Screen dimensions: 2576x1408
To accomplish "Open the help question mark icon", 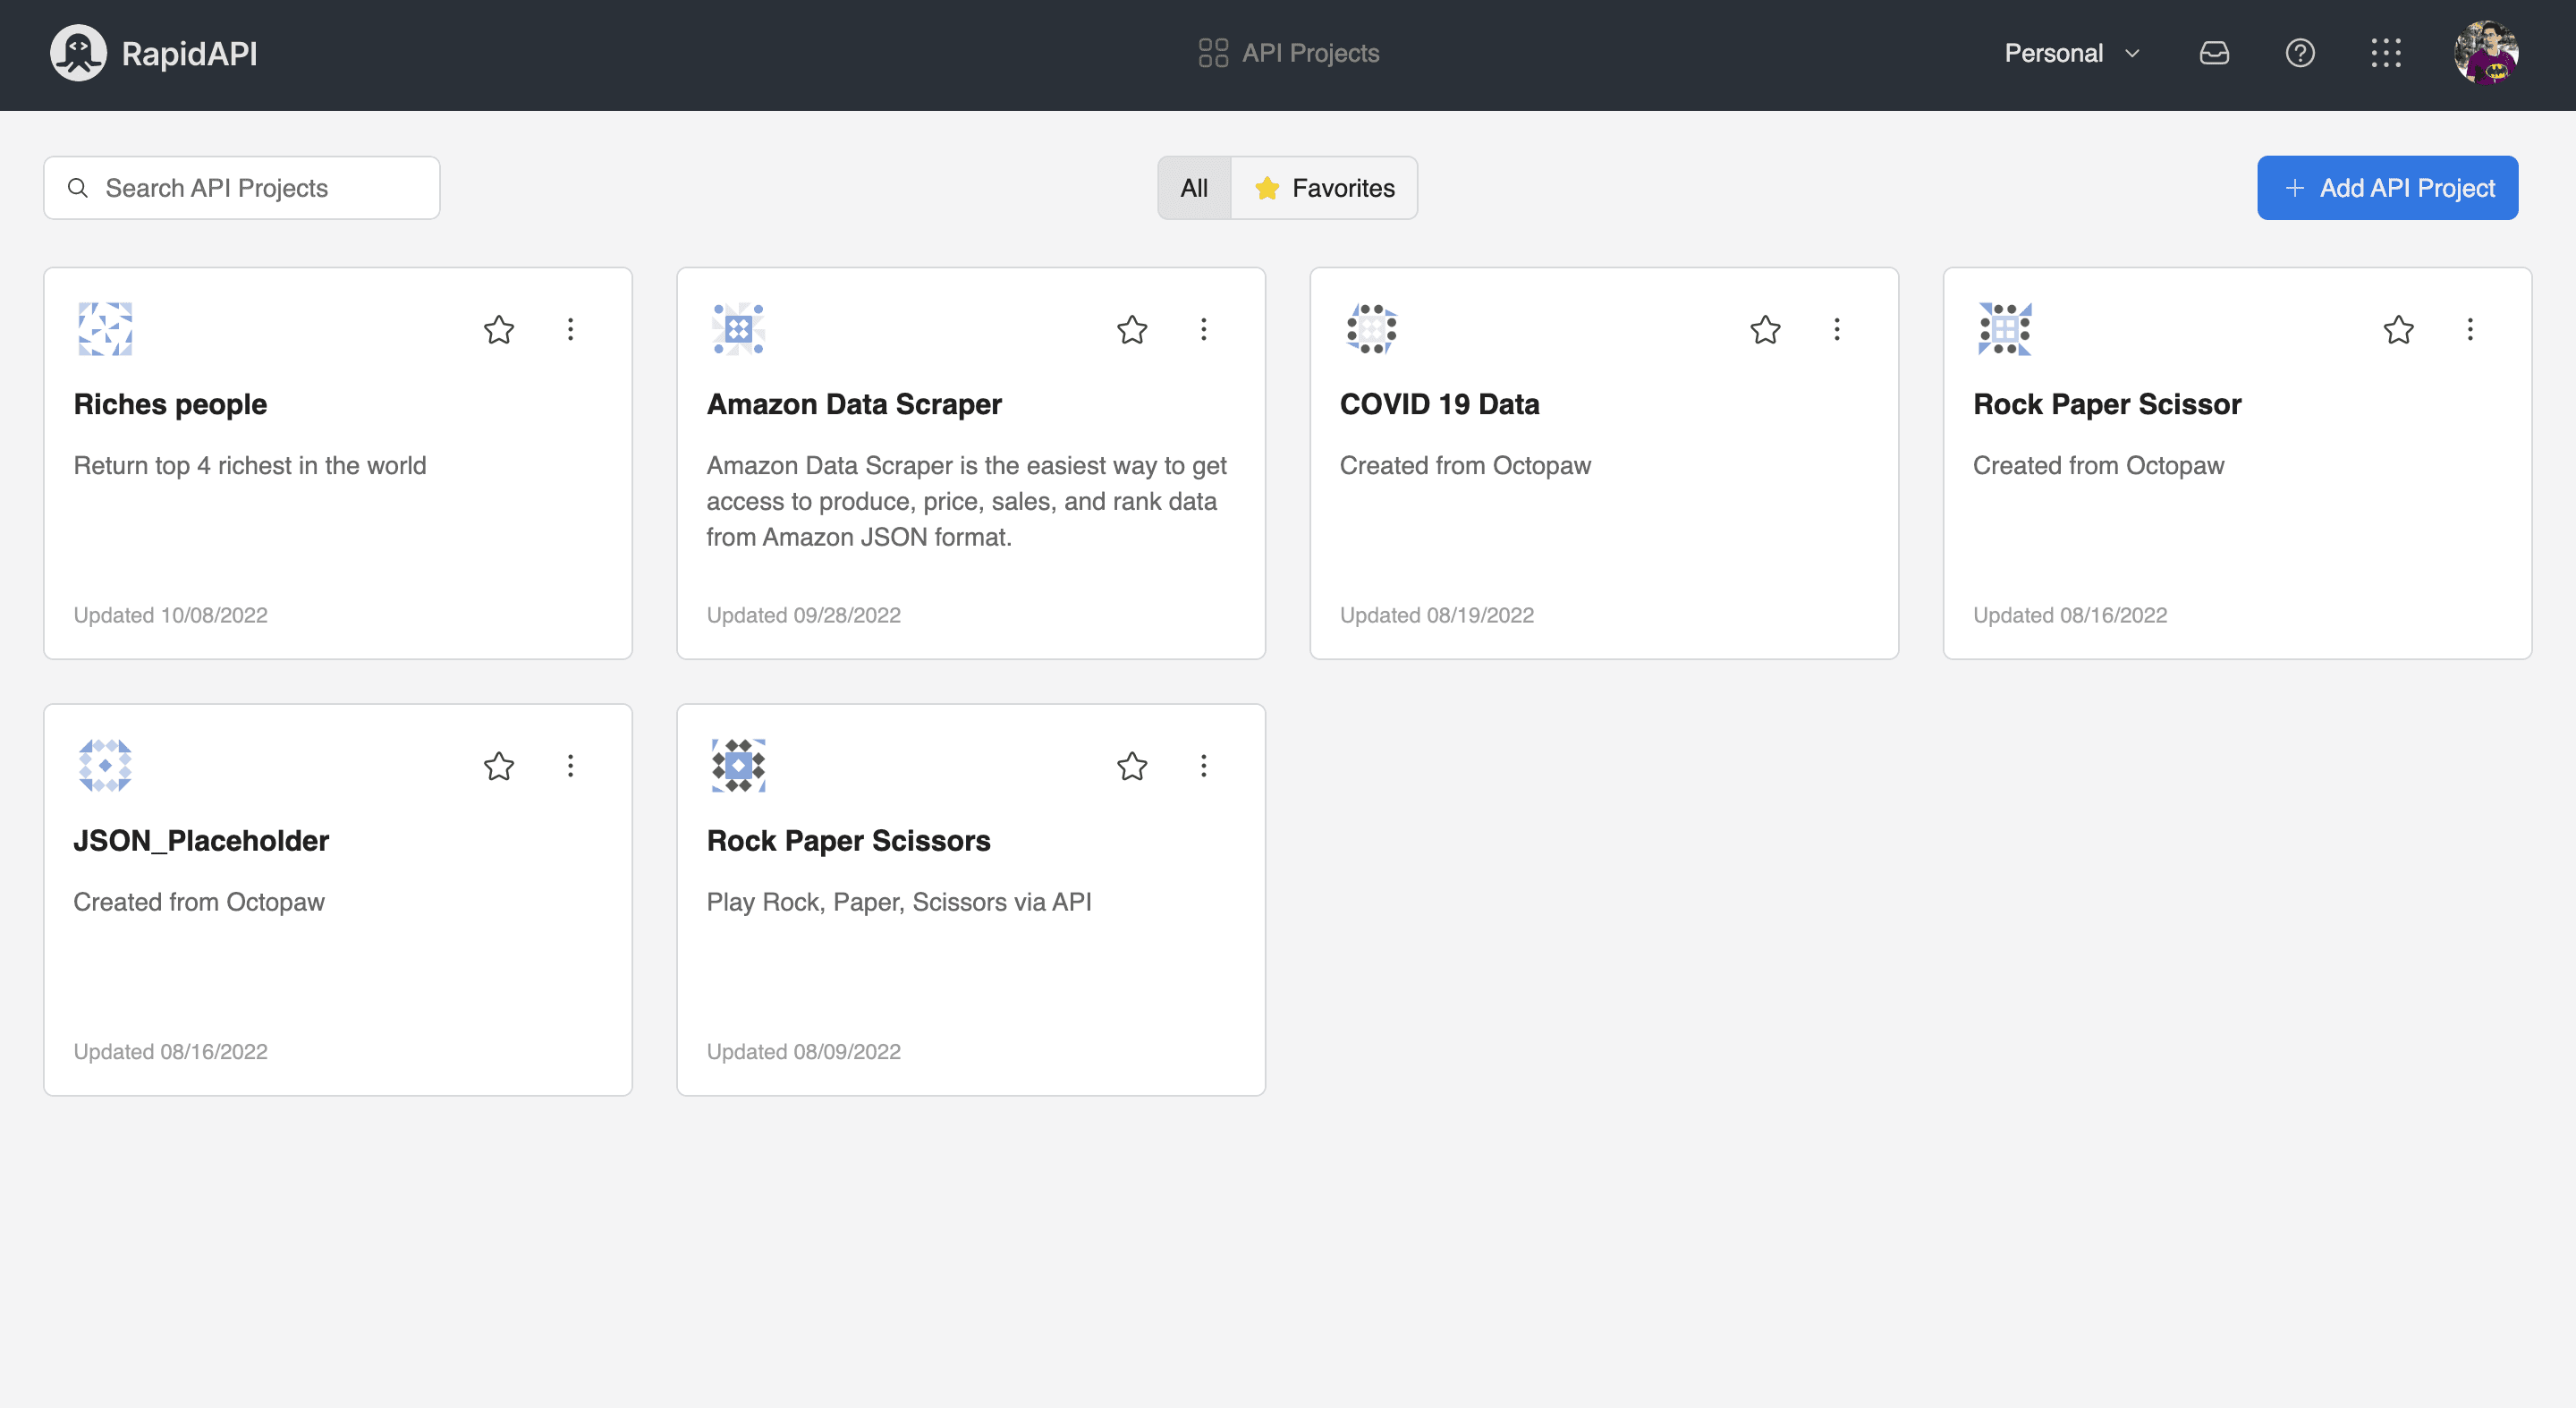I will [2300, 53].
